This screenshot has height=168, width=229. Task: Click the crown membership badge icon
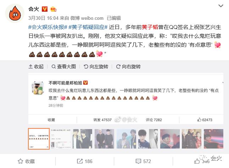tap(53, 9)
